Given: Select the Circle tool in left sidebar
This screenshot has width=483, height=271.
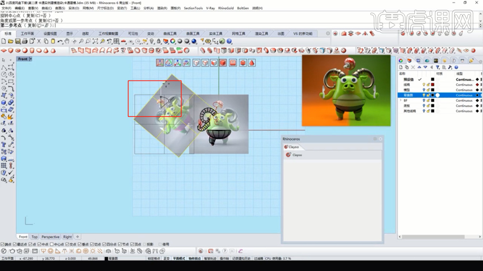Looking at the screenshot, I should [x=4, y=74].
